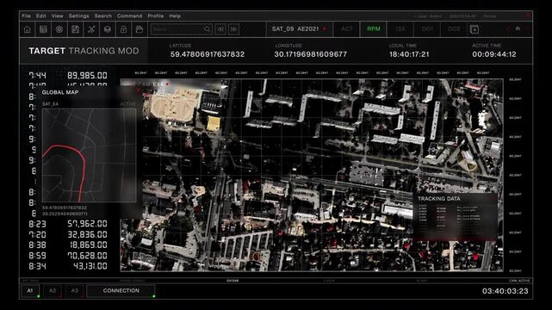This screenshot has width=552, height=310.
Task: Click the data row value 57,962.00
Action: (x=87, y=224)
